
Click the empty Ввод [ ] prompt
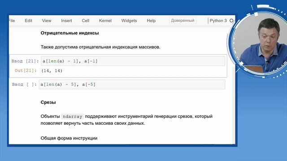24,85
